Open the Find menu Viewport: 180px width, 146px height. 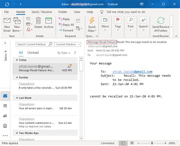pos(131,24)
